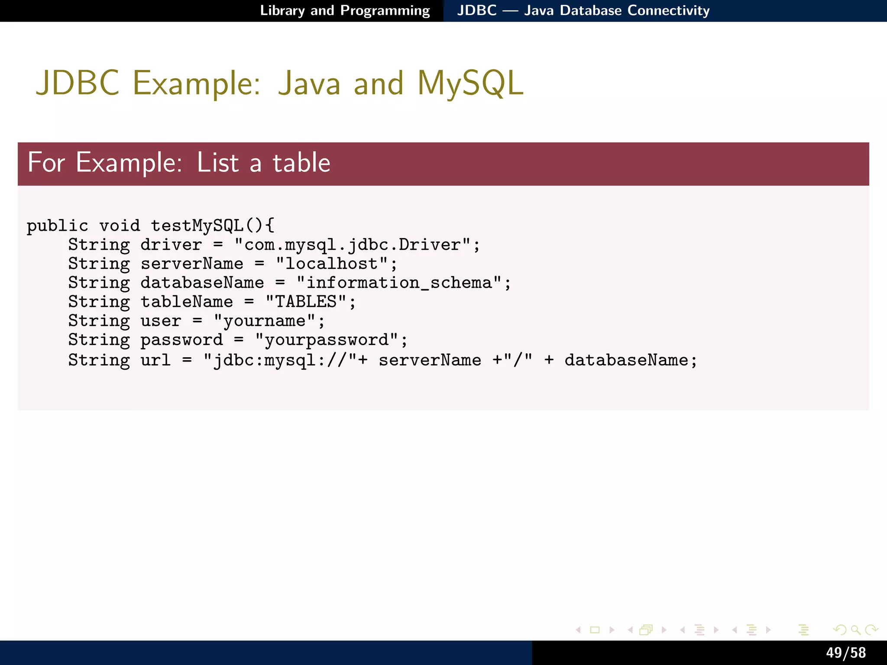Click the String password "yourpassword" line
The height and width of the screenshot is (665, 887).
(x=238, y=340)
